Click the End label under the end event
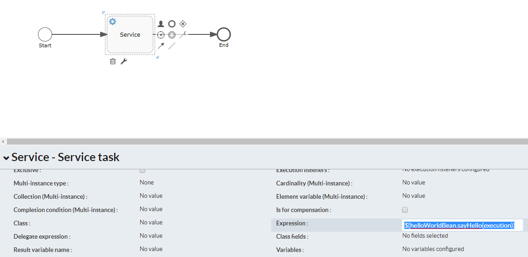528x257 pixels. point(224,45)
